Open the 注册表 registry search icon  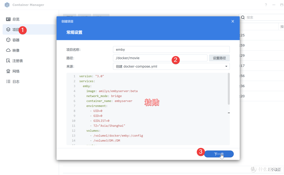[x=8, y=61]
